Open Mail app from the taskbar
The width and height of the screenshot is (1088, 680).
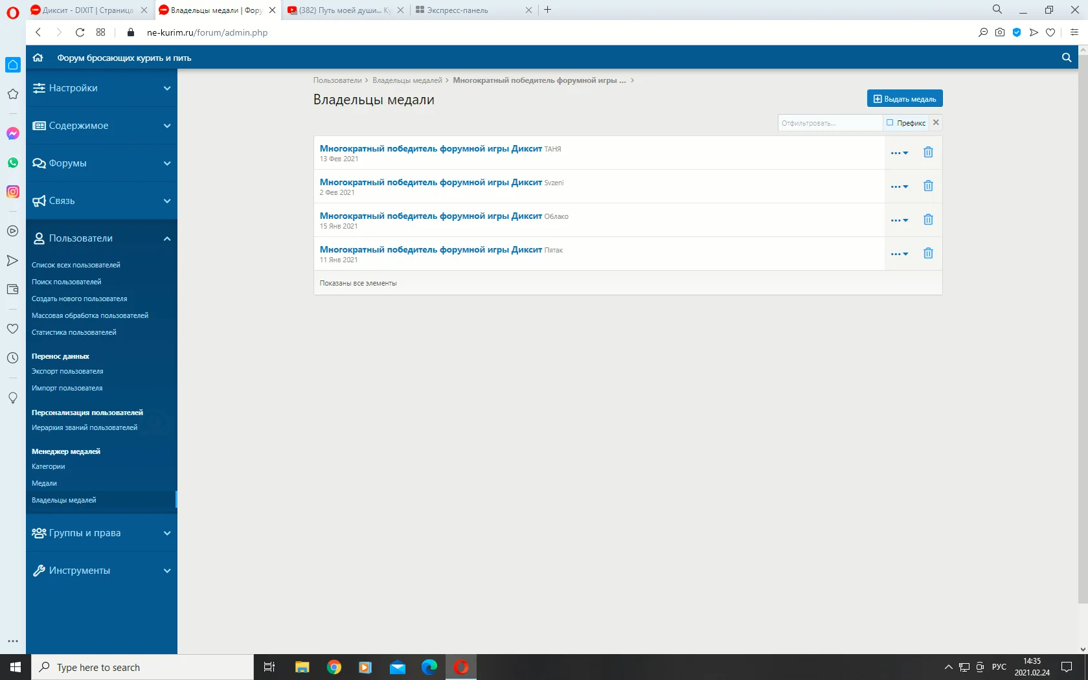[398, 667]
